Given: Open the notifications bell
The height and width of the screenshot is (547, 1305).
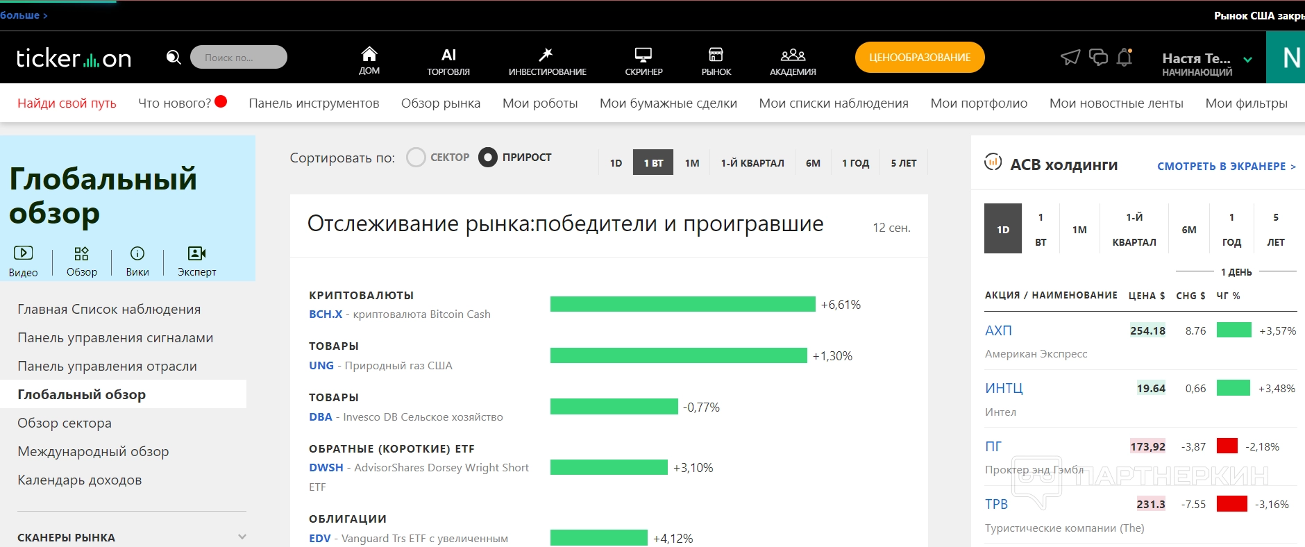Looking at the screenshot, I should click(1125, 57).
